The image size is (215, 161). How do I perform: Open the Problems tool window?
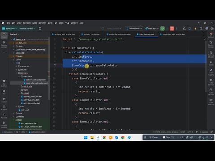(4, 108)
